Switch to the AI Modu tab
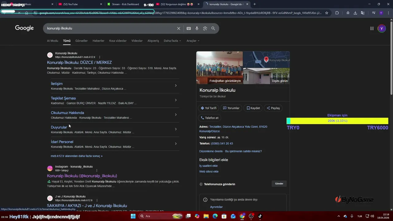 (x=53, y=41)
